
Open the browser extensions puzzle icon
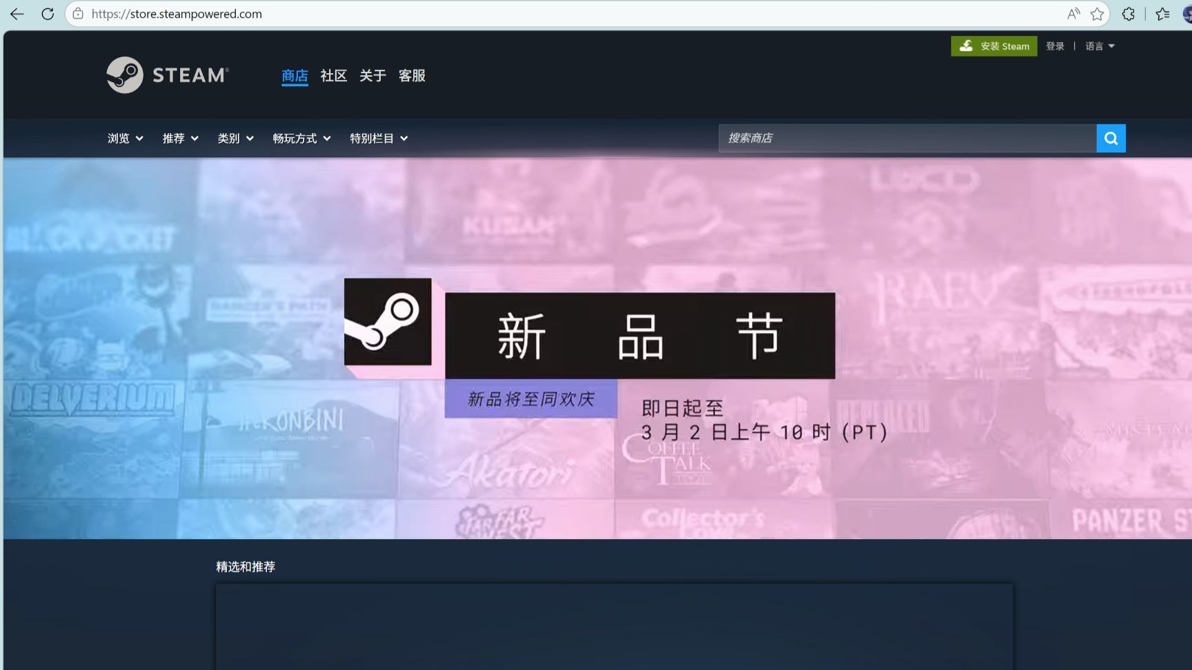click(1129, 14)
